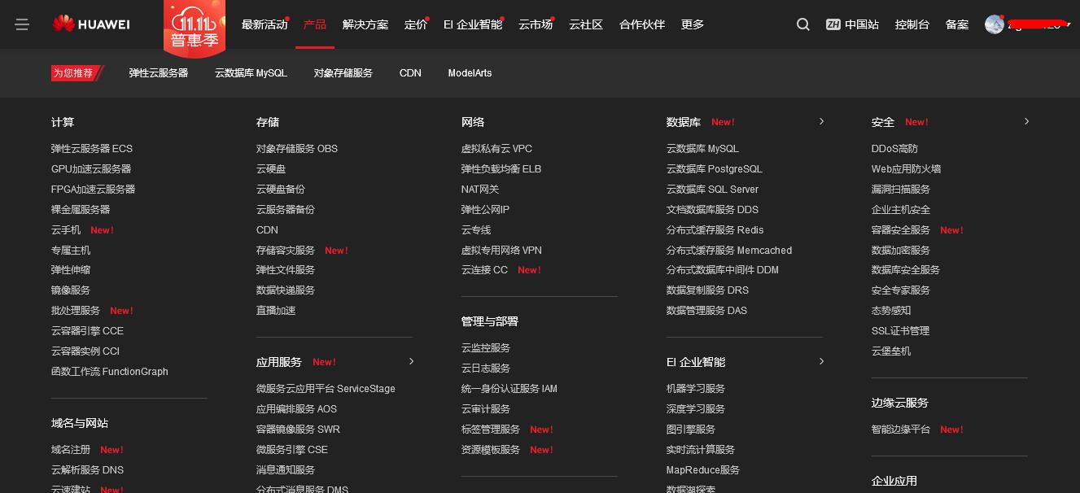The width and height of the screenshot is (1080, 493).
Task: Open 统一身份认证服务 IAM
Action: (509, 389)
